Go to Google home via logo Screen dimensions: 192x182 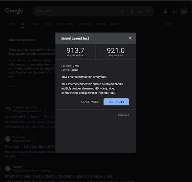tap(14, 11)
